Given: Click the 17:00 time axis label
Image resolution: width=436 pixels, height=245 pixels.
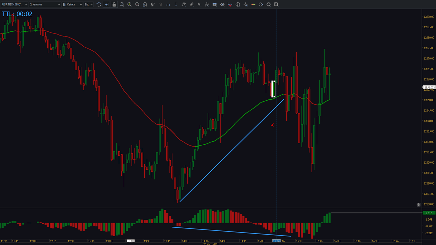Looking at the screenshot, I should click(413, 241).
